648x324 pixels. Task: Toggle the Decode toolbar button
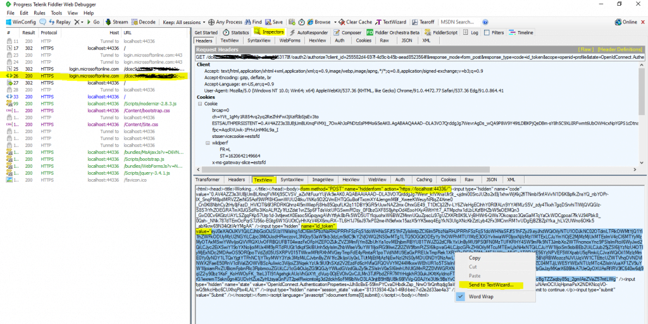144,22
